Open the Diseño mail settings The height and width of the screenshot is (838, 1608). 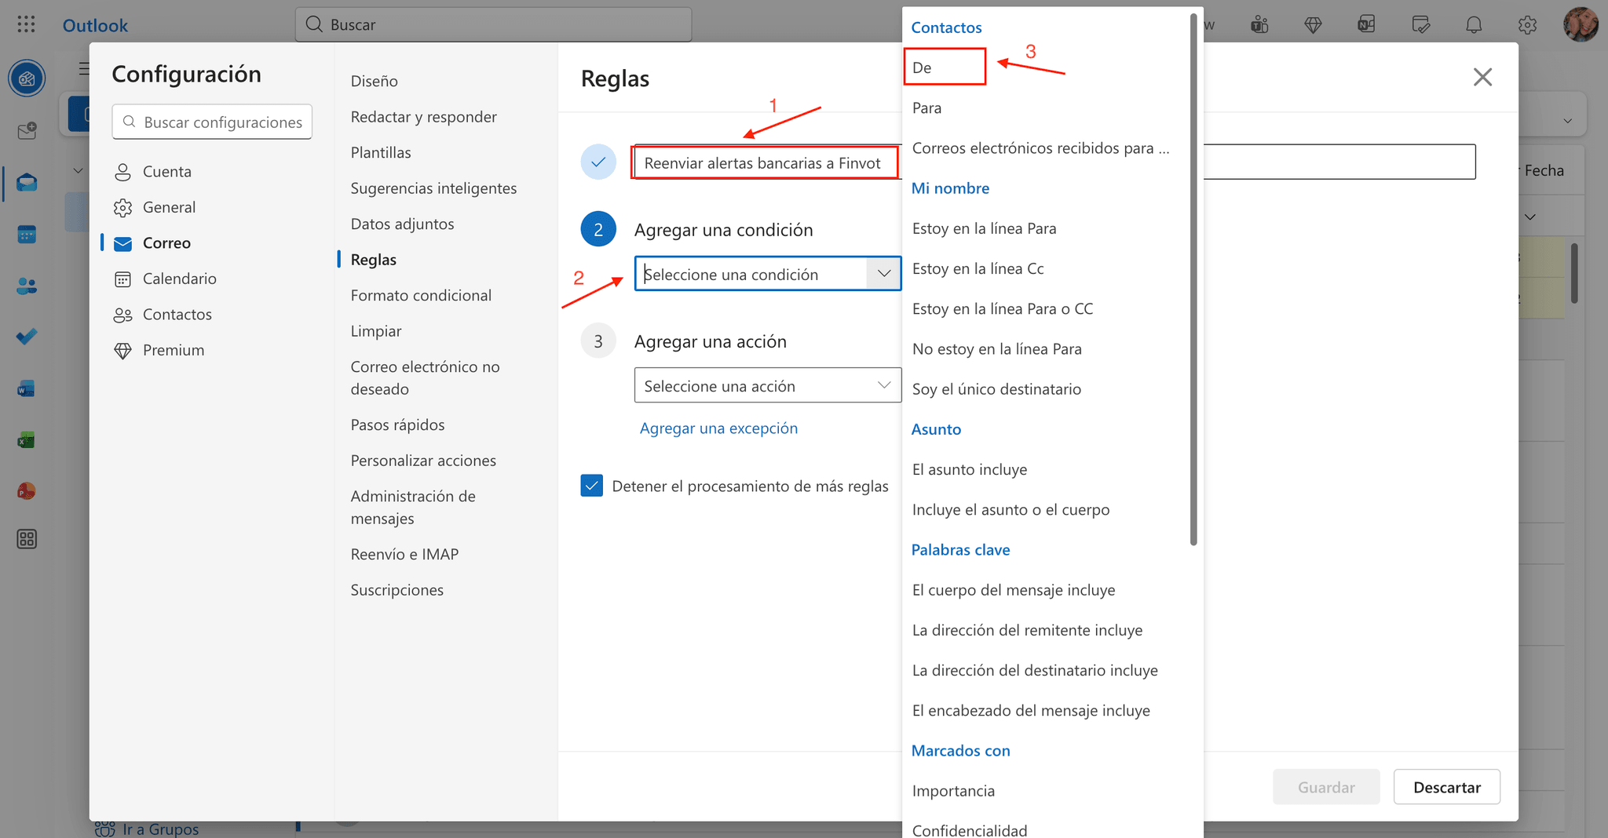pos(374,81)
